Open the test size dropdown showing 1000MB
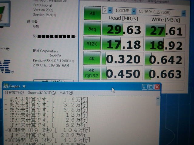This screenshot has height=145, width=194. click(x=125, y=11)
